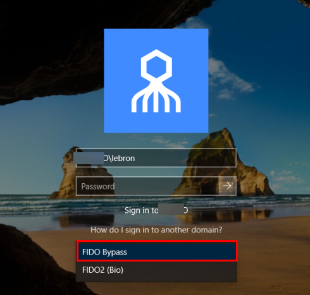Click the username field showing lebron

156,158
